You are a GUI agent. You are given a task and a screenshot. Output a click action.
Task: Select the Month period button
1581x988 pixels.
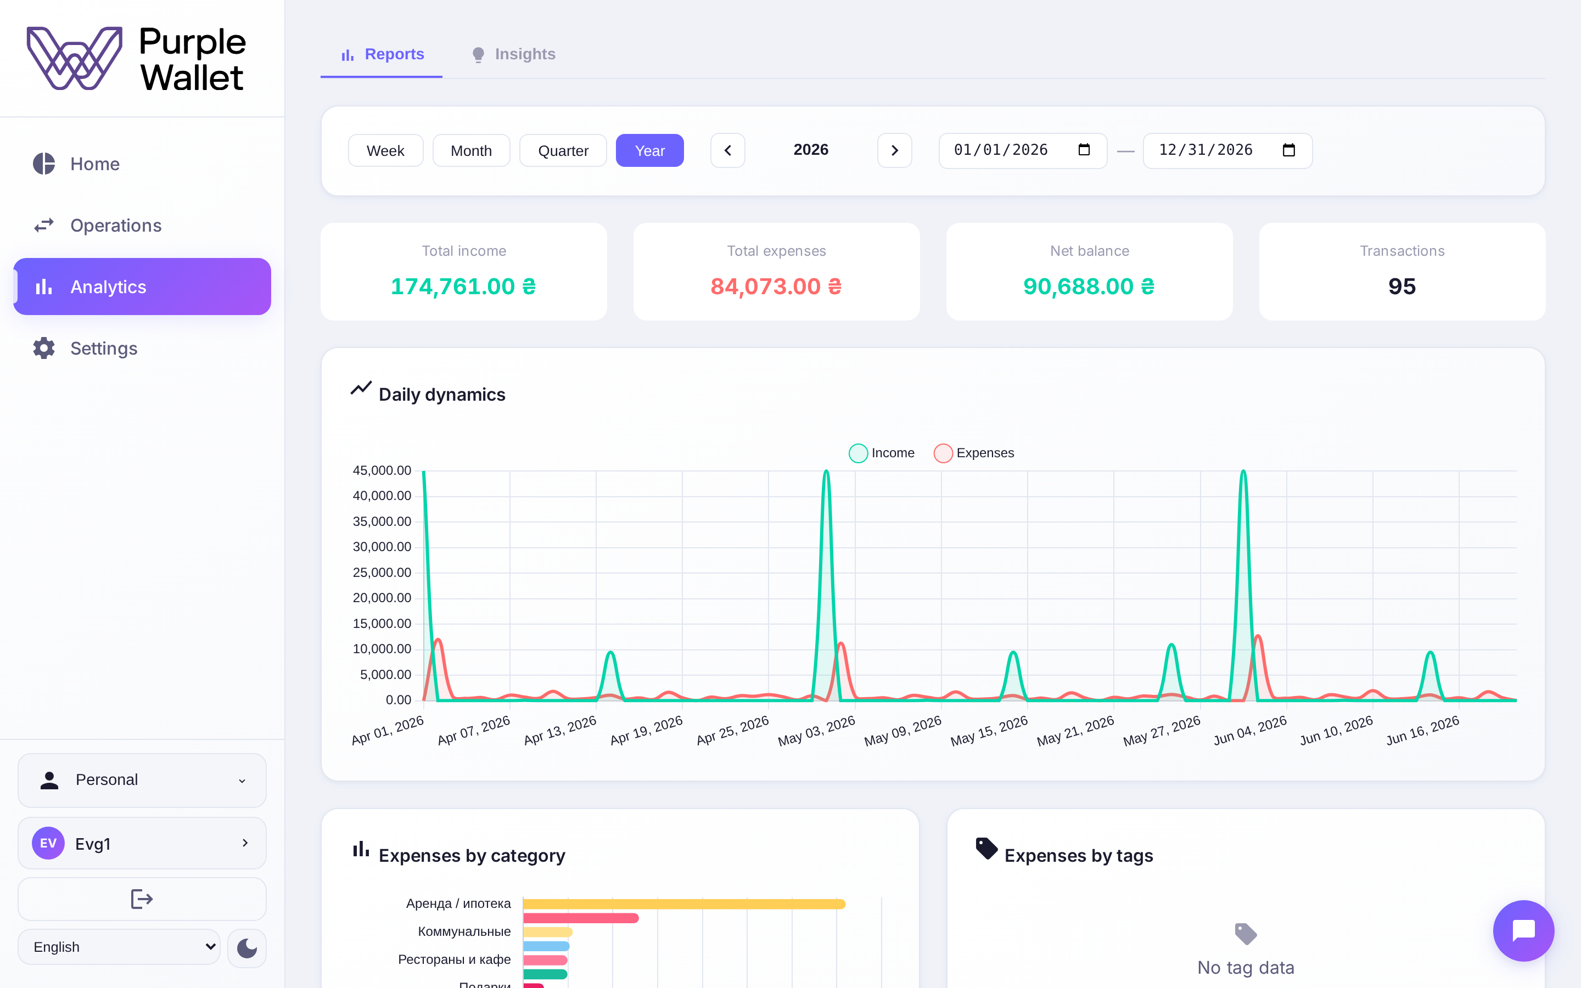pyautogui.click(x=471, y=150)
